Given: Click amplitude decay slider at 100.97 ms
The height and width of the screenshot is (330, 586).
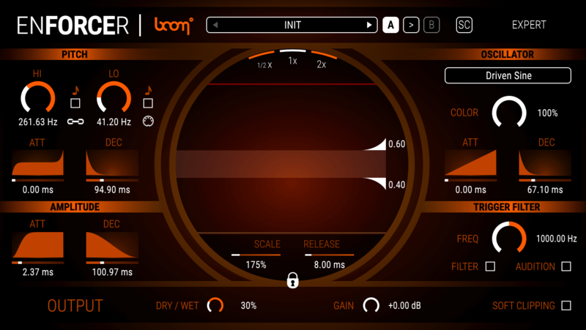Looking at the screenshot, I should [x=112, y=263].
